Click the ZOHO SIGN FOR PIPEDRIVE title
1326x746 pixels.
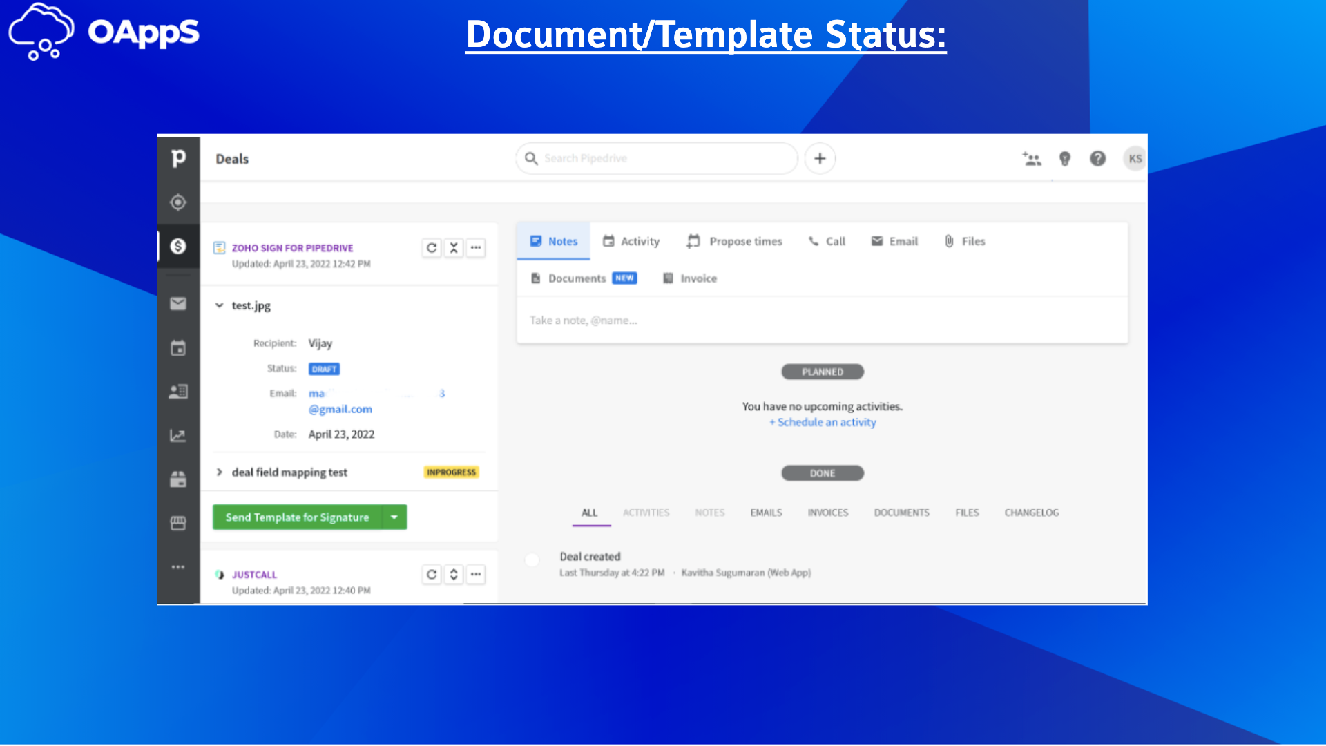point(292,248)
